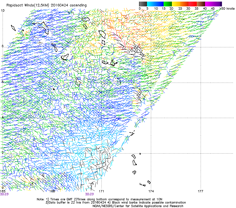Click the brown 35-40 knots legend color
The height and width of the screenshot is (208, 236).
201,4
